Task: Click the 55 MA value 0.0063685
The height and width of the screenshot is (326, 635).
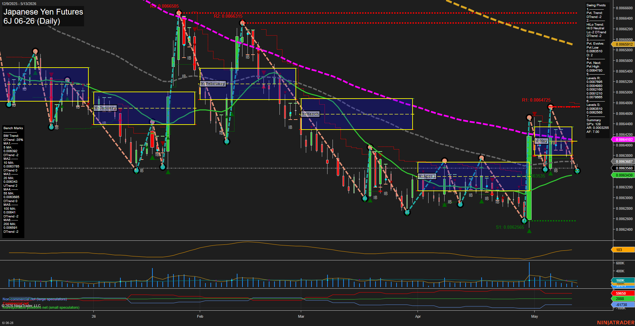Action: point(11,197)
